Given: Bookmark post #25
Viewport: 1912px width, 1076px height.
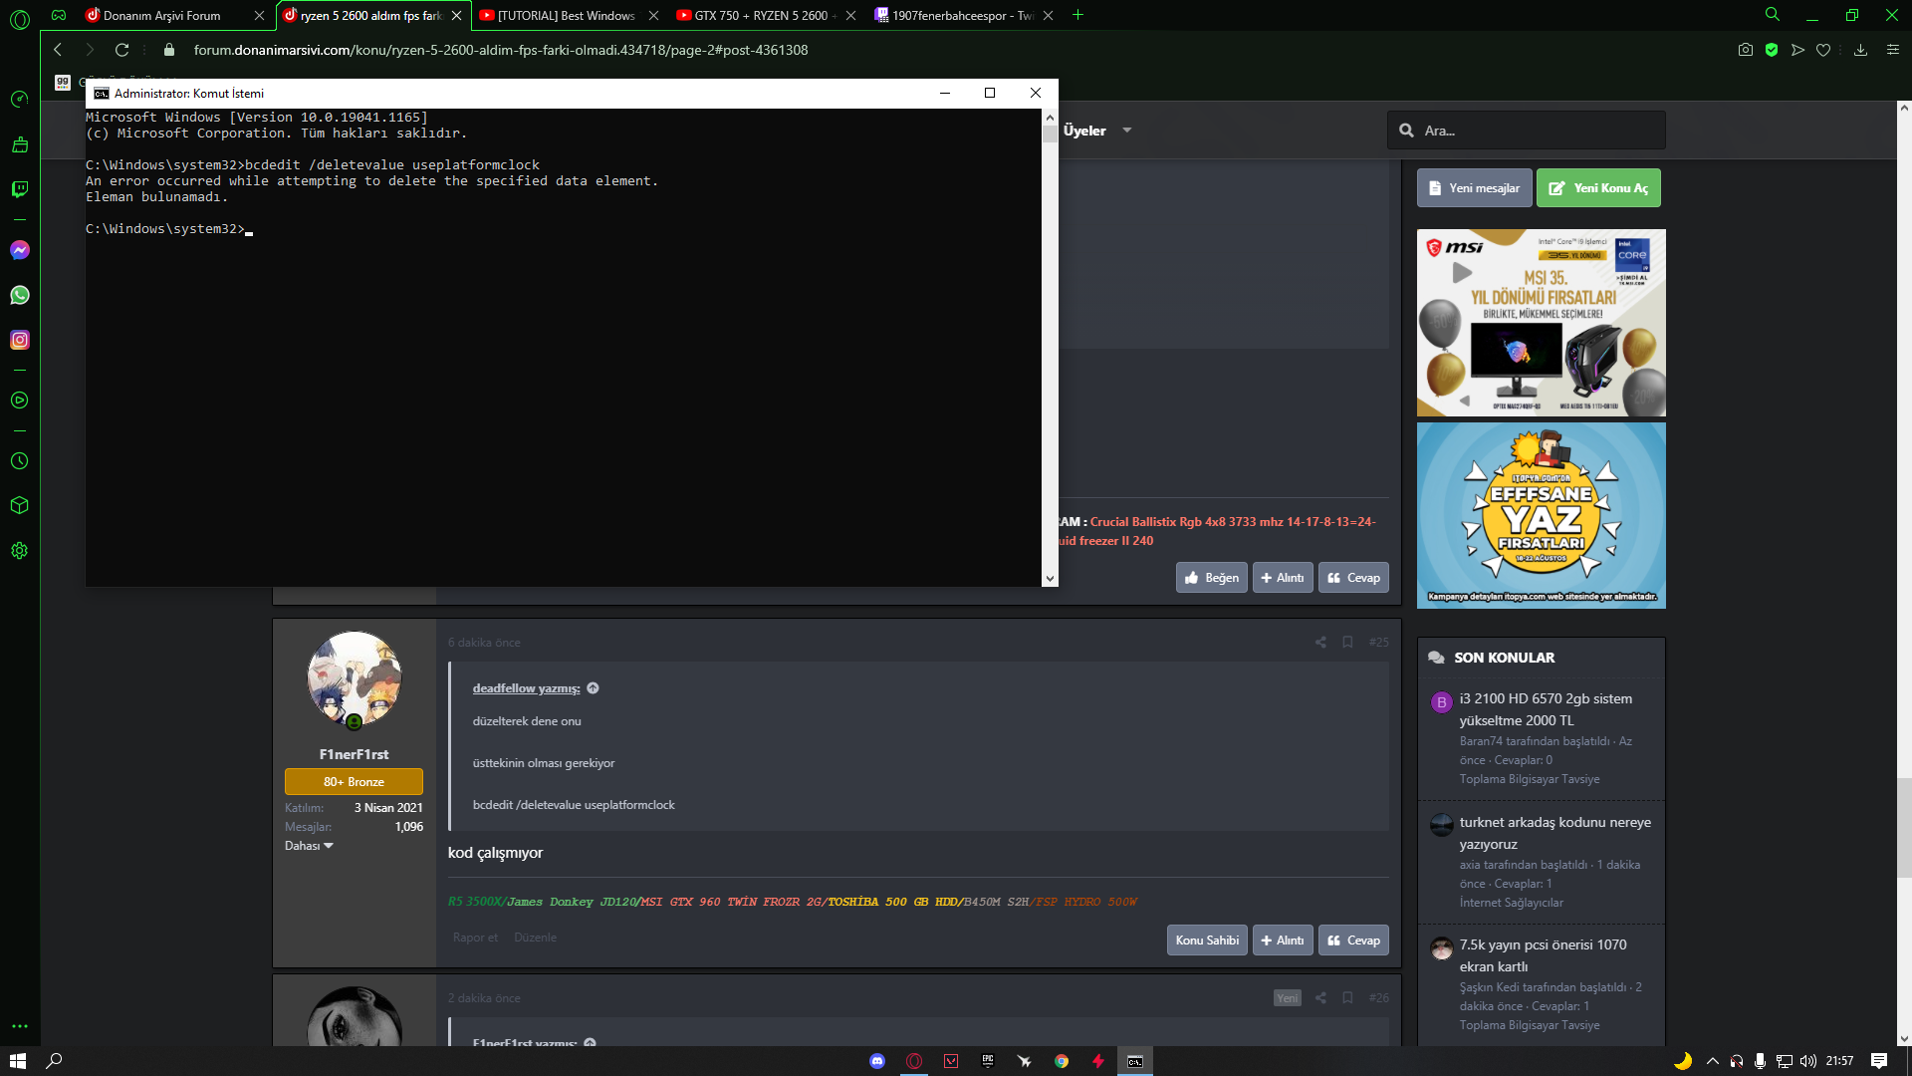Looking at the screenshot, I should click(1347, 643).
